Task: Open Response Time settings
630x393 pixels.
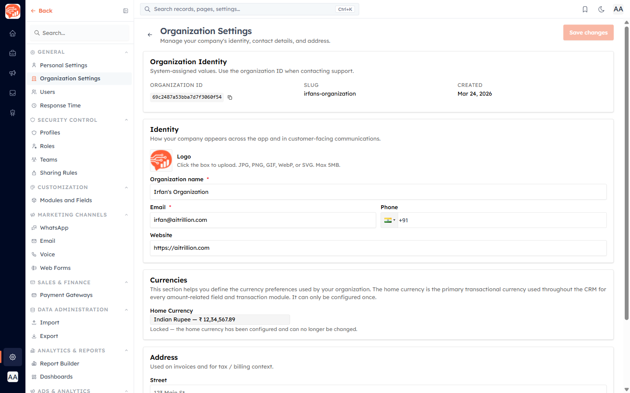Action: coord(80,106)
